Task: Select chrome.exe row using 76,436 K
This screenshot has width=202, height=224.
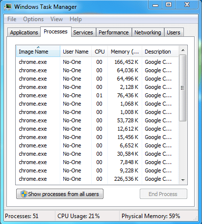Action: pyautogui.click(x=97, y=95)
